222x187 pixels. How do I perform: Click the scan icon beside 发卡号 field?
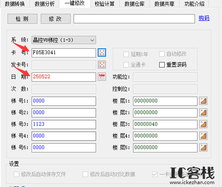(102, 65)
